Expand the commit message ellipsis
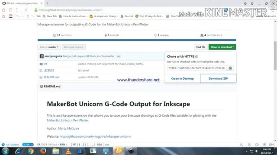This screenshot has width=277, height=155. tap(119, 56)
